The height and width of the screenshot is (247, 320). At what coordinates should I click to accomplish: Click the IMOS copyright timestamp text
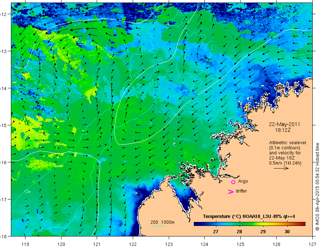(317, 187)
